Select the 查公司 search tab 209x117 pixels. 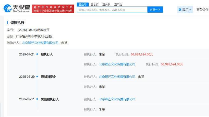(83, 5)
